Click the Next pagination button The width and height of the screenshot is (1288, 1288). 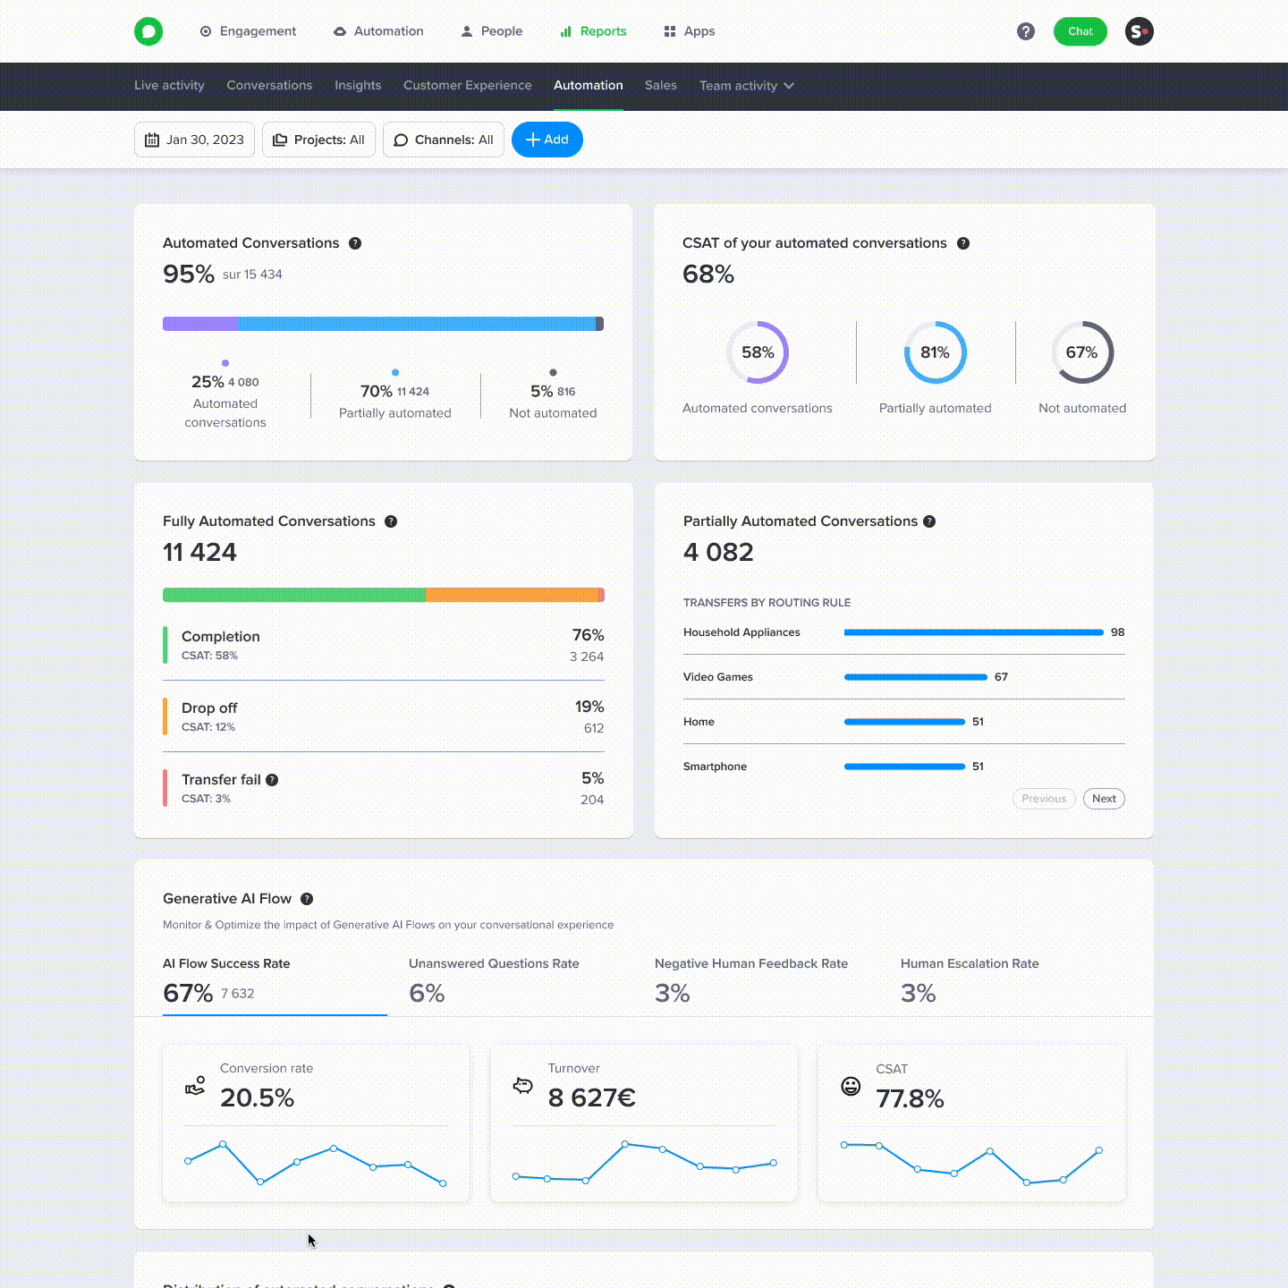[1104, 799]
